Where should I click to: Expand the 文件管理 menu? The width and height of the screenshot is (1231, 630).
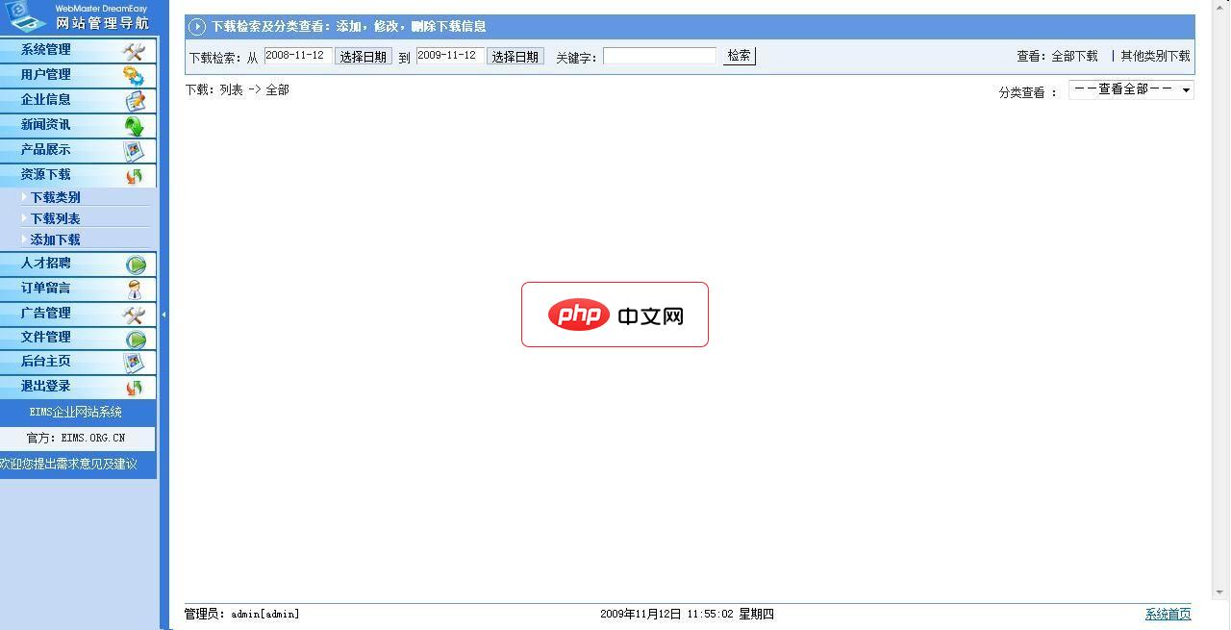tap(78, 338)
